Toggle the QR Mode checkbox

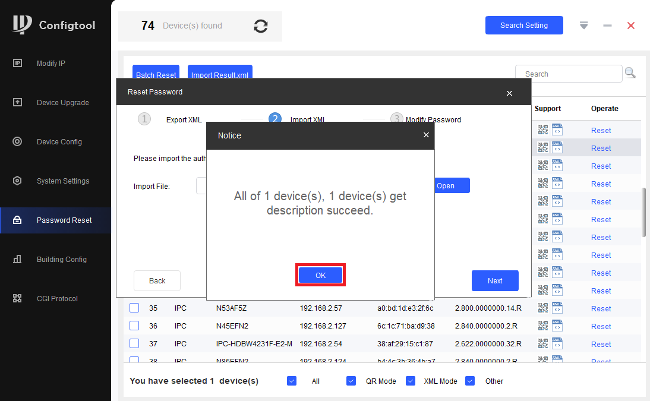351,381
